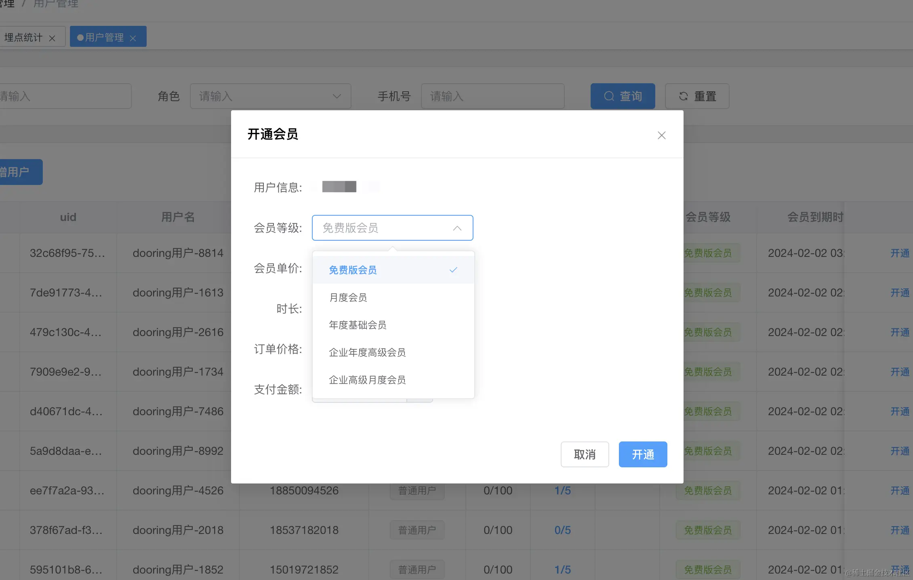Screen dimensions: 913x580
Task: Close the 埋点统计 tab via its X
Action: pyautogui.click(x=52, y=38)
